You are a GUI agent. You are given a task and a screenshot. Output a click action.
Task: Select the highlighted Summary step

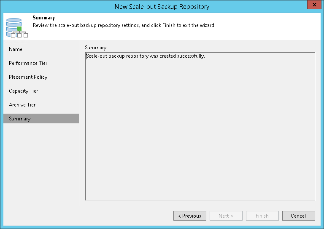[20, 119]
